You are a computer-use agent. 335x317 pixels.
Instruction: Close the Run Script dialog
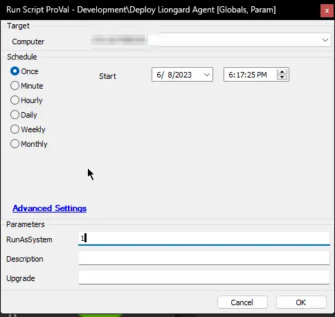(x=327, y=10)
